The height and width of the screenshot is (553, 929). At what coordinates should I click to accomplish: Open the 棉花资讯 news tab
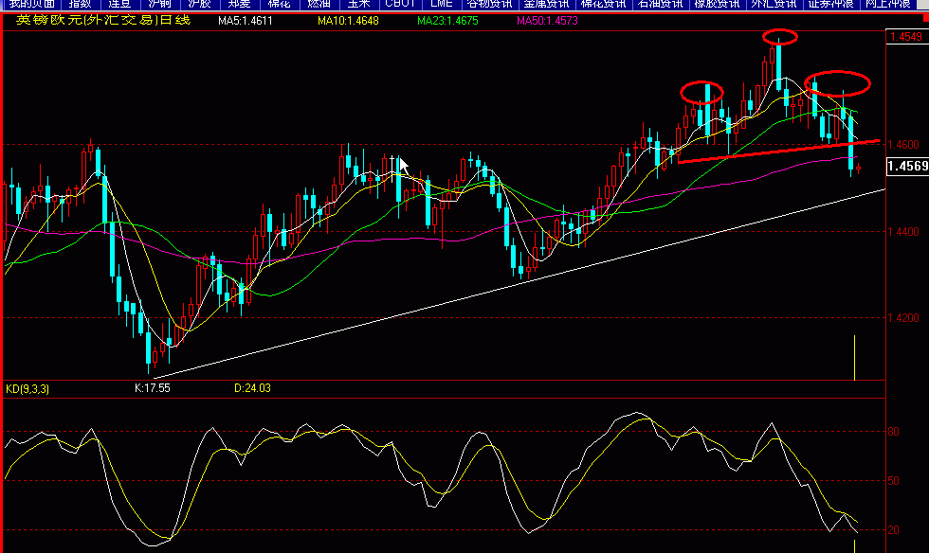[x=603, y=4]
